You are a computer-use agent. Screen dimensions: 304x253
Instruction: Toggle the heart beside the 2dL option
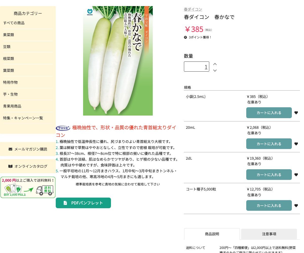pyautogui.click(x=296, y=175)
